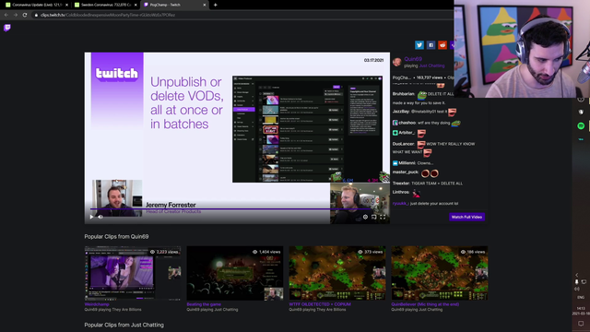Screen dimensions: 590x332
Task: Click the Treexter TIGEAR TEAM message
Action: point(428,184)
